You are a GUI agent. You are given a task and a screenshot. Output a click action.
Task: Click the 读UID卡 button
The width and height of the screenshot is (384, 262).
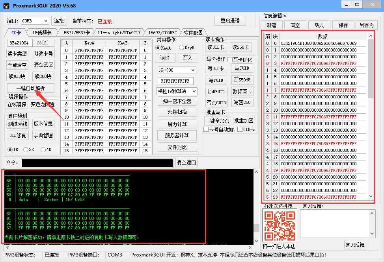[x=216, y=47]
